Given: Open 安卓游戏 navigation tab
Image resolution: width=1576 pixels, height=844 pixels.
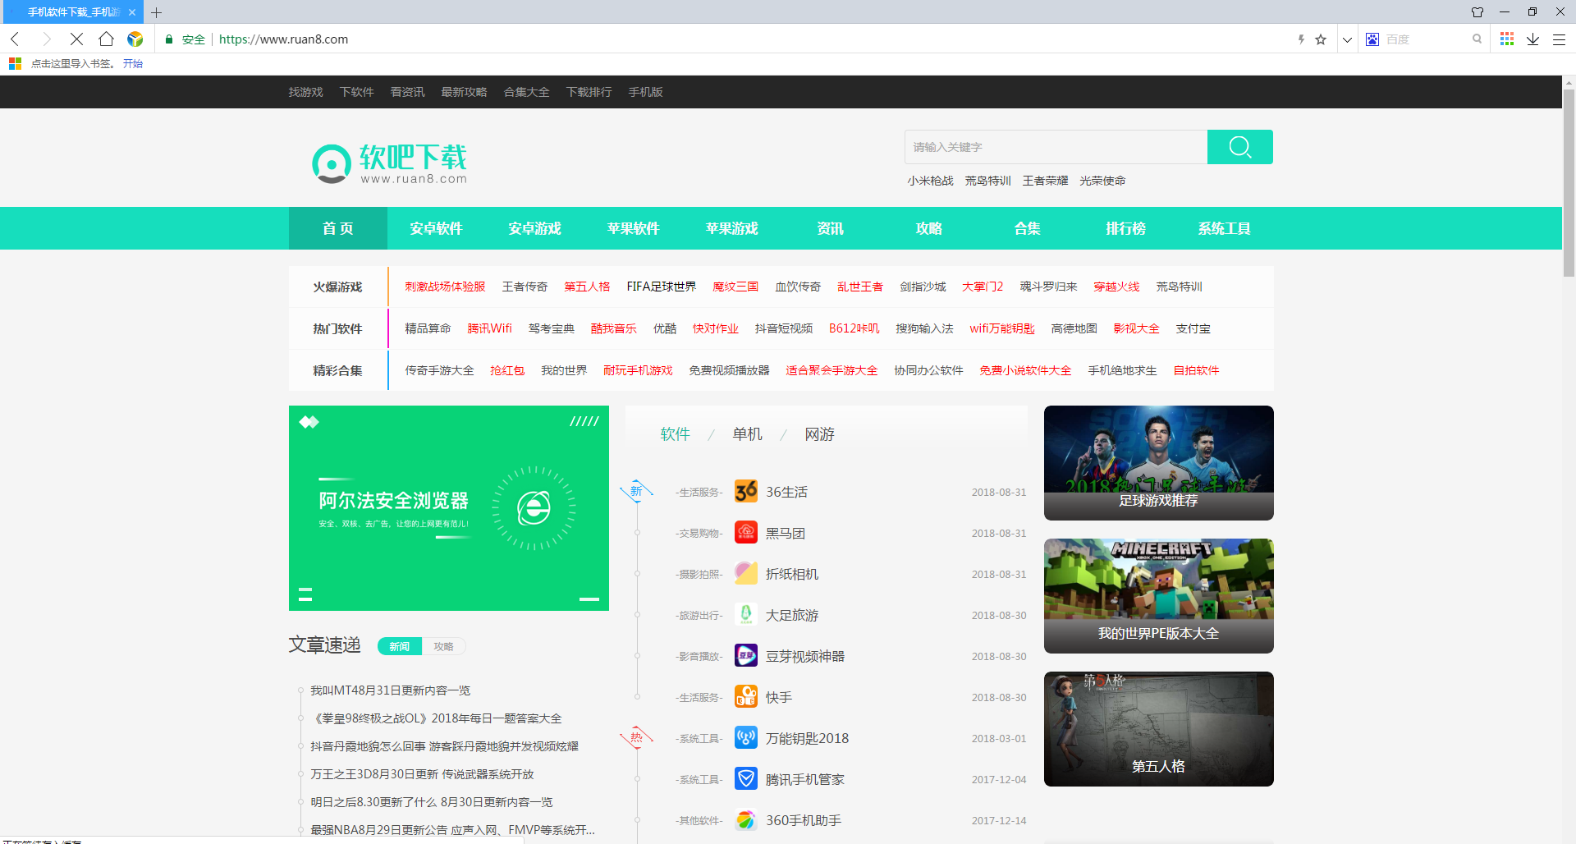Looking at the screenshot, I should coord(534,228).
